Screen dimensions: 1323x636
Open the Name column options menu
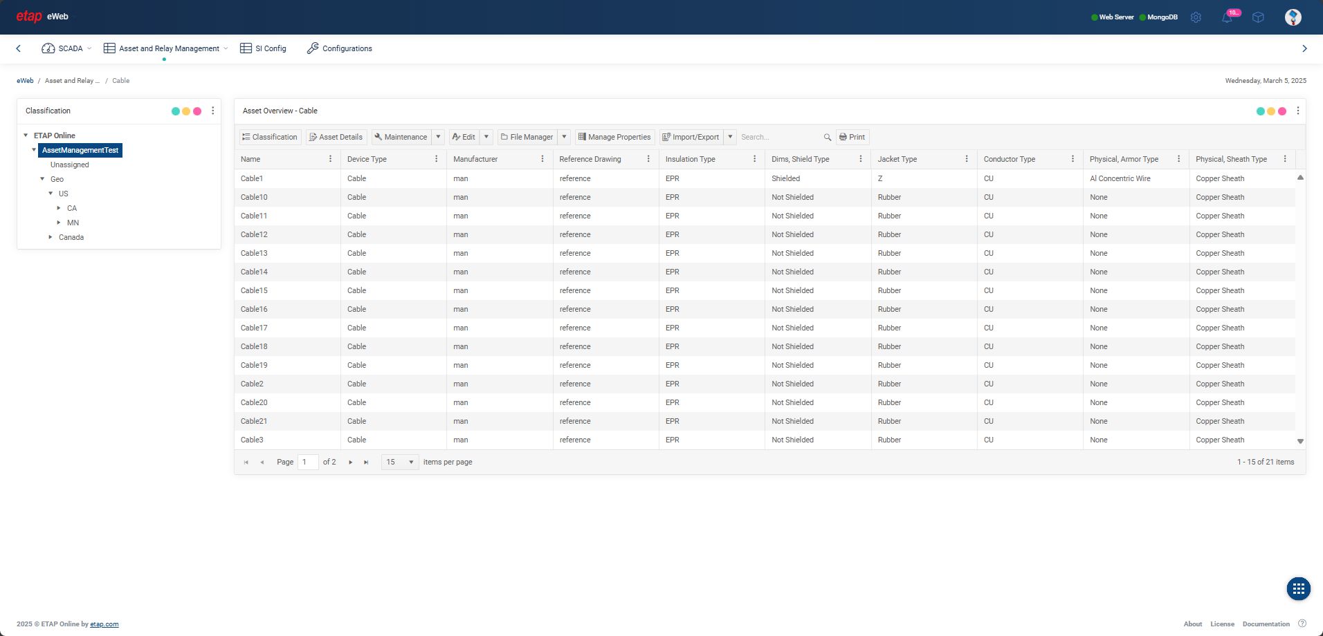[330, 159]
